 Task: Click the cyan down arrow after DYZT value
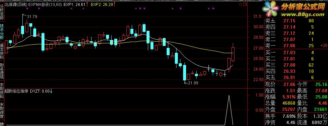51,91
